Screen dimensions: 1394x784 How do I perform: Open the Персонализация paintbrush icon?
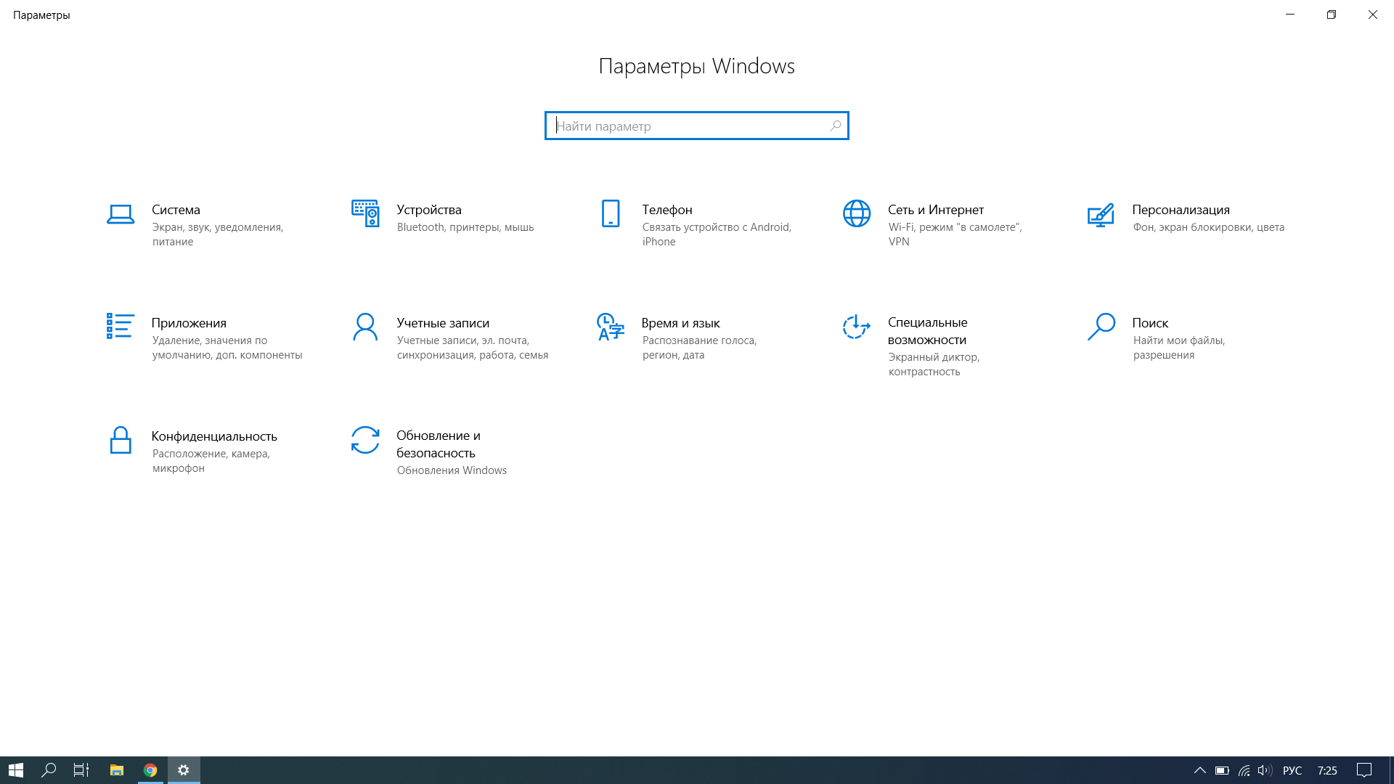point(1101,215)
